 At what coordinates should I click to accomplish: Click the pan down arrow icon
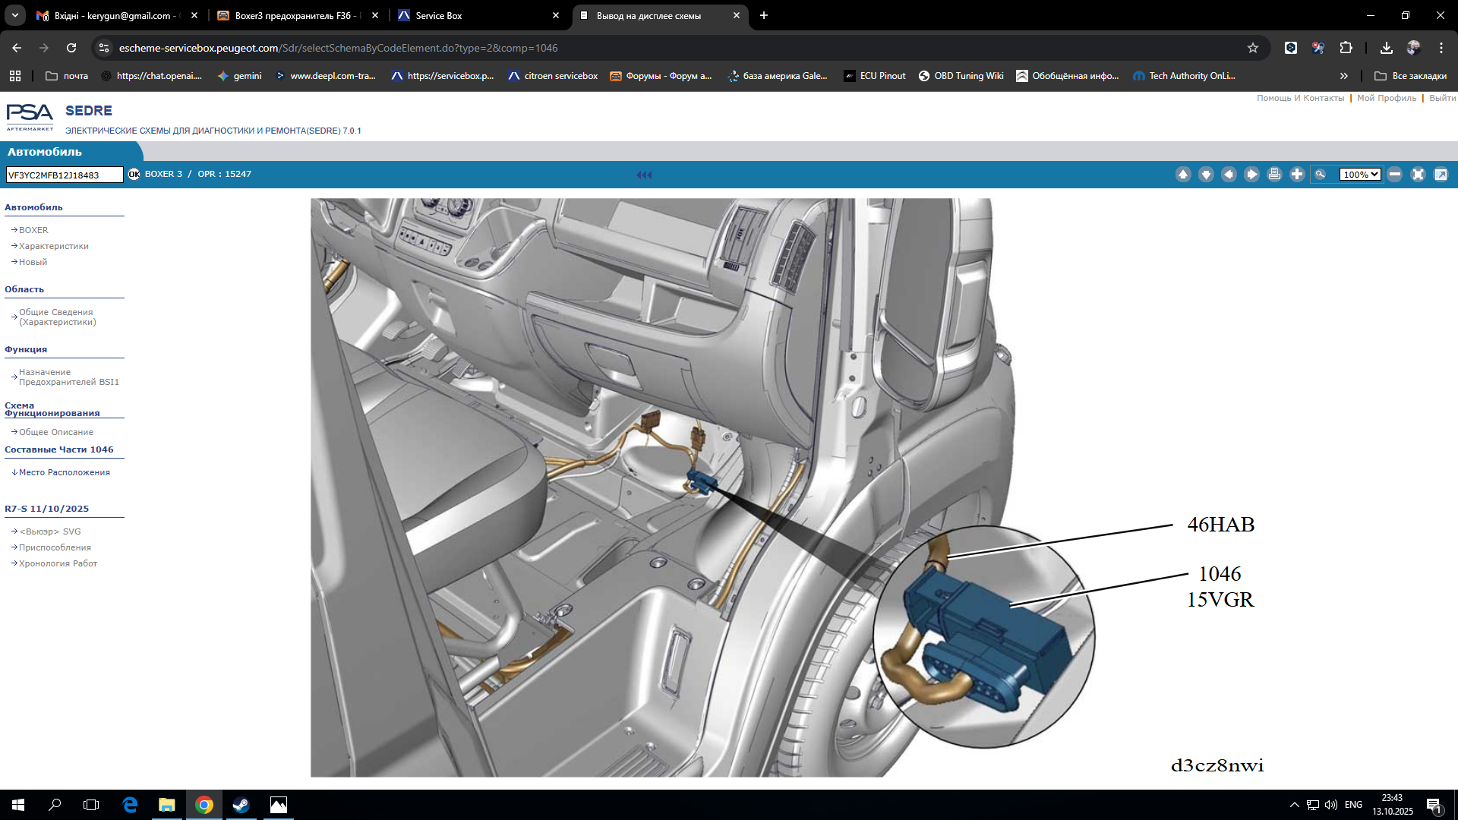1206,175
